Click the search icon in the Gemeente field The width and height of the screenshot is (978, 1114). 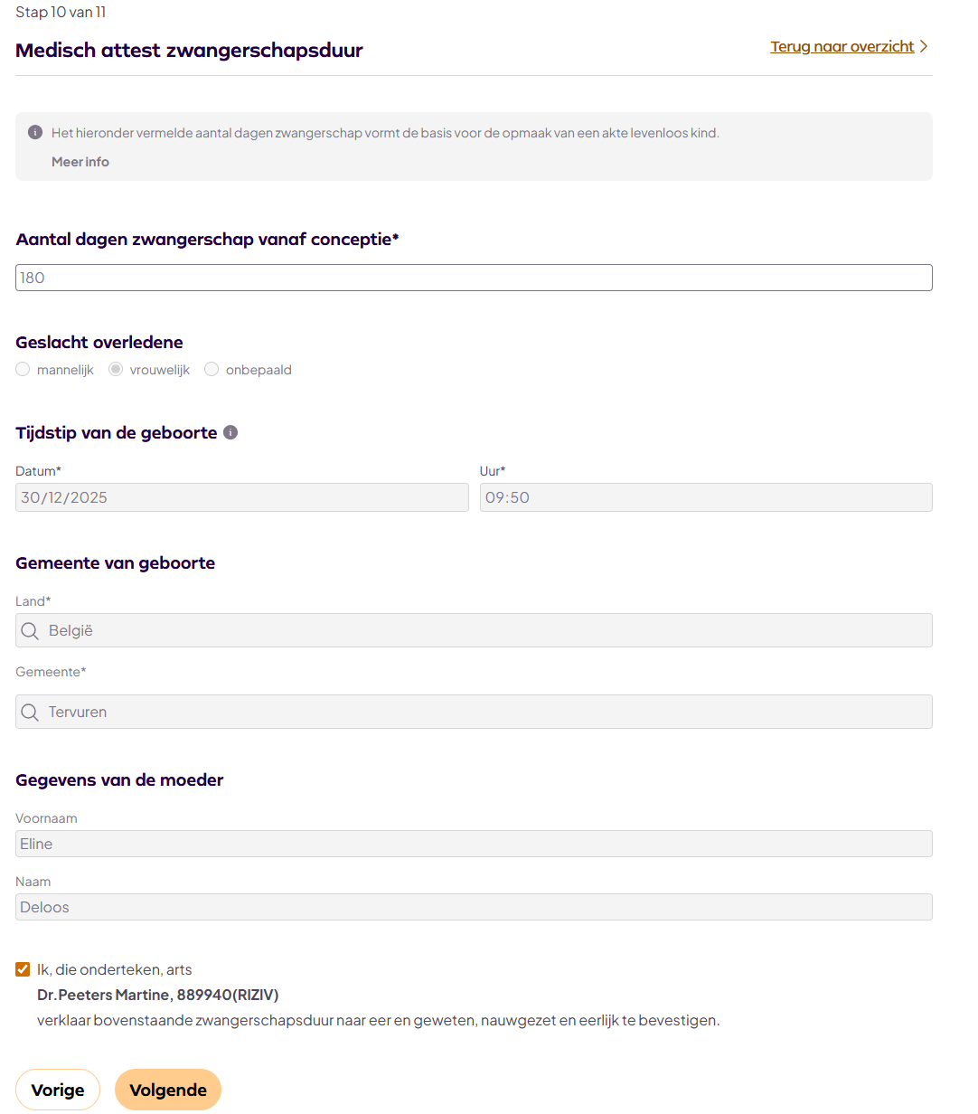click(x=30, y=713)
